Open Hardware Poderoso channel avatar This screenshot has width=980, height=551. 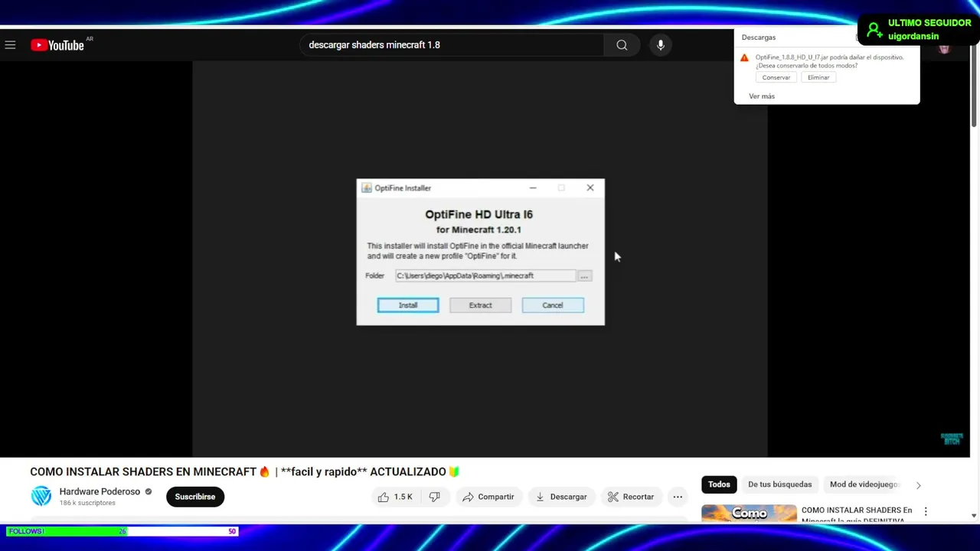pyautogui.click(x=41, y=496)
